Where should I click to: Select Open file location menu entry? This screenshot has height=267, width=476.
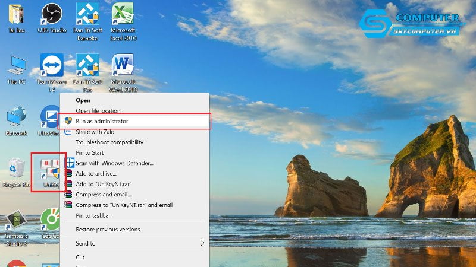coord(98,111)
